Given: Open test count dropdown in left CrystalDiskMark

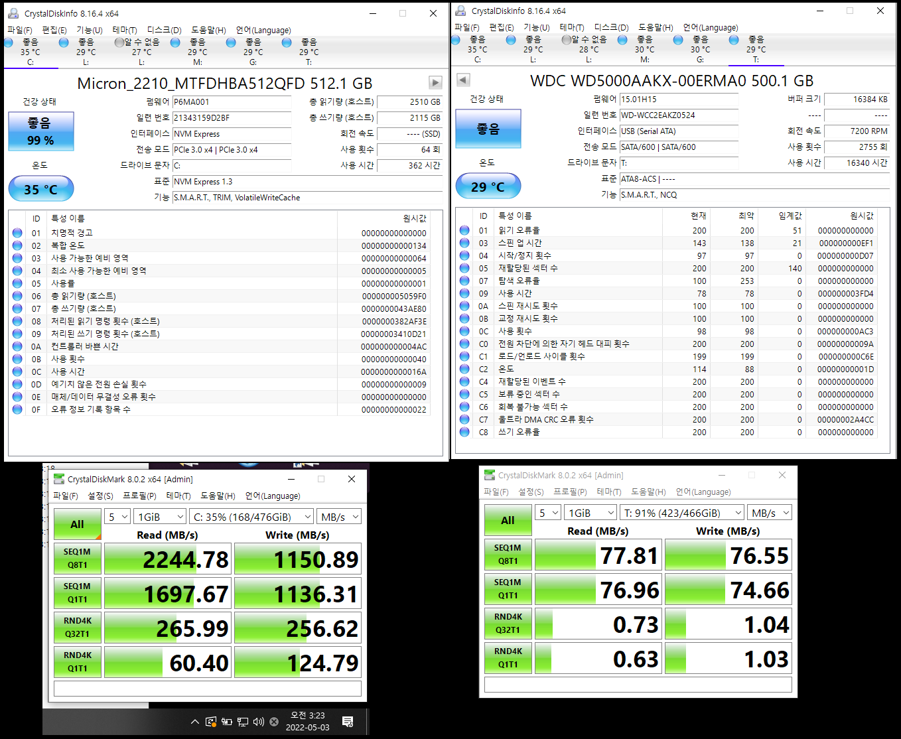Looking at the screenshot, I should point(117,517).
